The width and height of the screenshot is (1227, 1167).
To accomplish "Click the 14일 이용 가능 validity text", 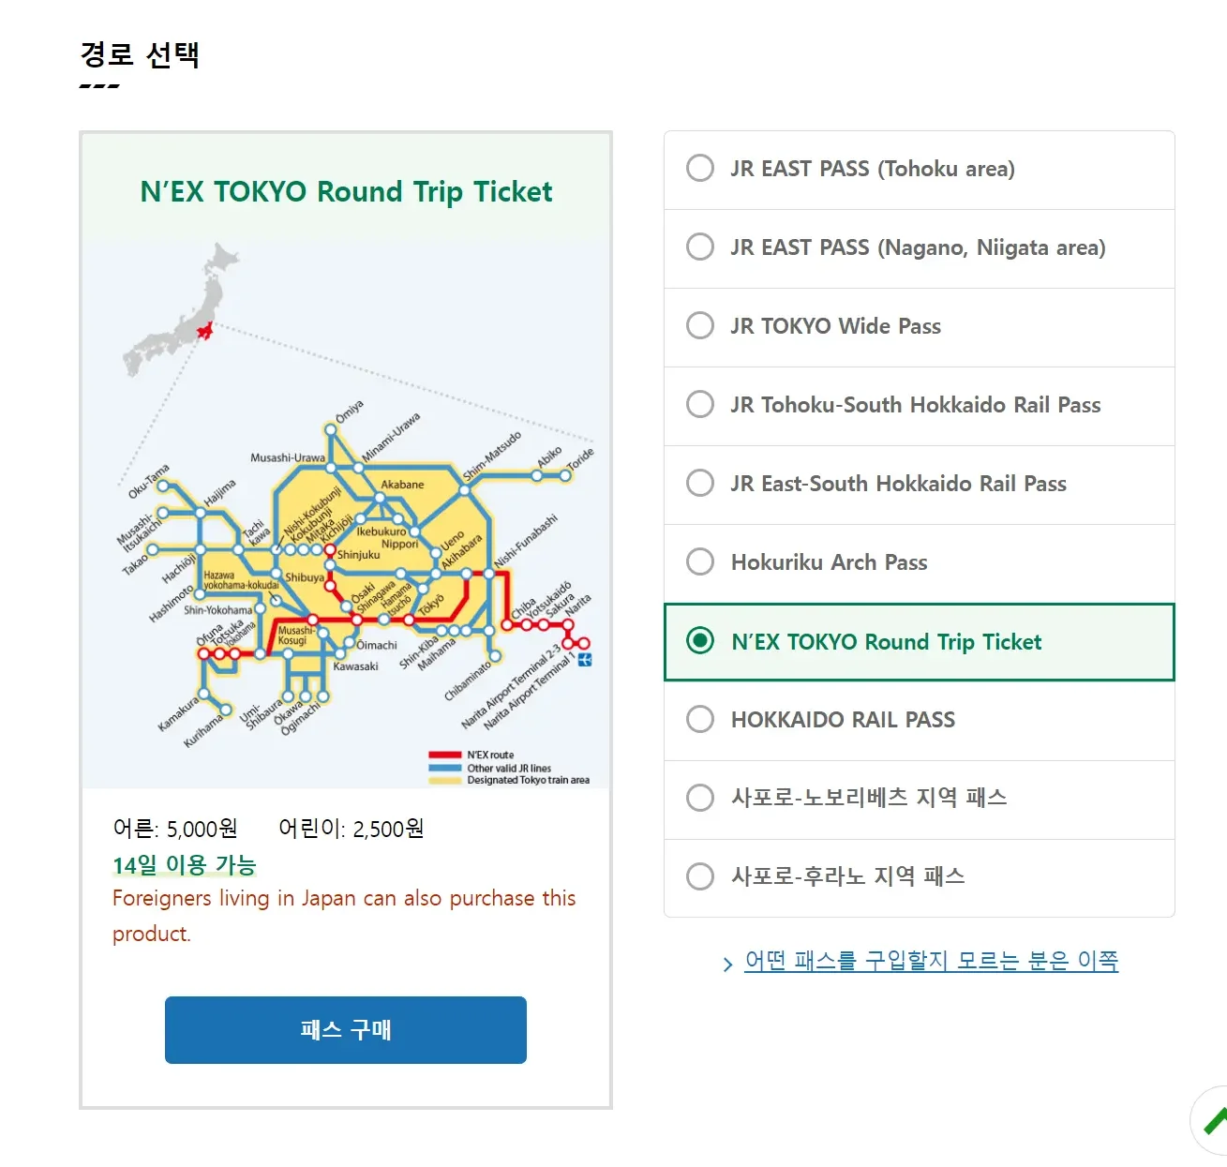I will coord(184,864).
